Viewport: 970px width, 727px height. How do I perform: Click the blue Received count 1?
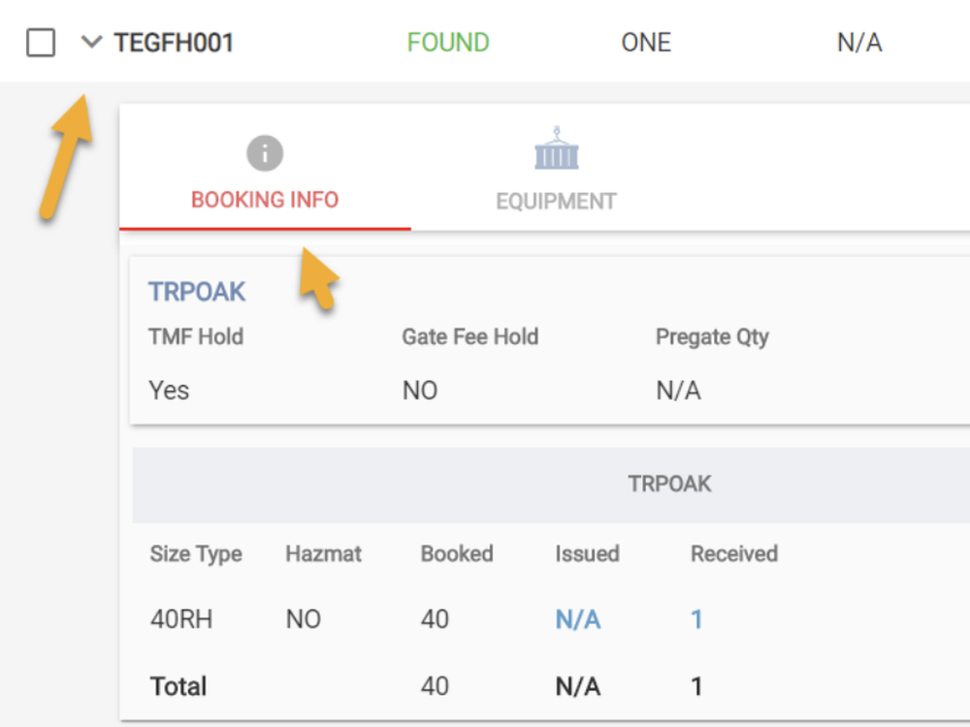pyautogui.click(x=696, y=620)
